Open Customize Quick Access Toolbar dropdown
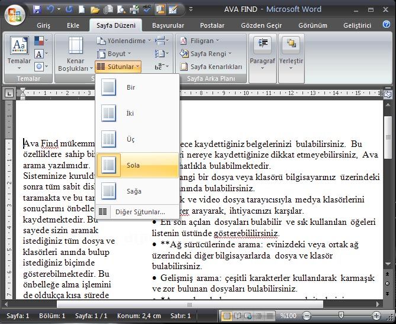This screenshot has width=396, height=324. pos(191,9)
